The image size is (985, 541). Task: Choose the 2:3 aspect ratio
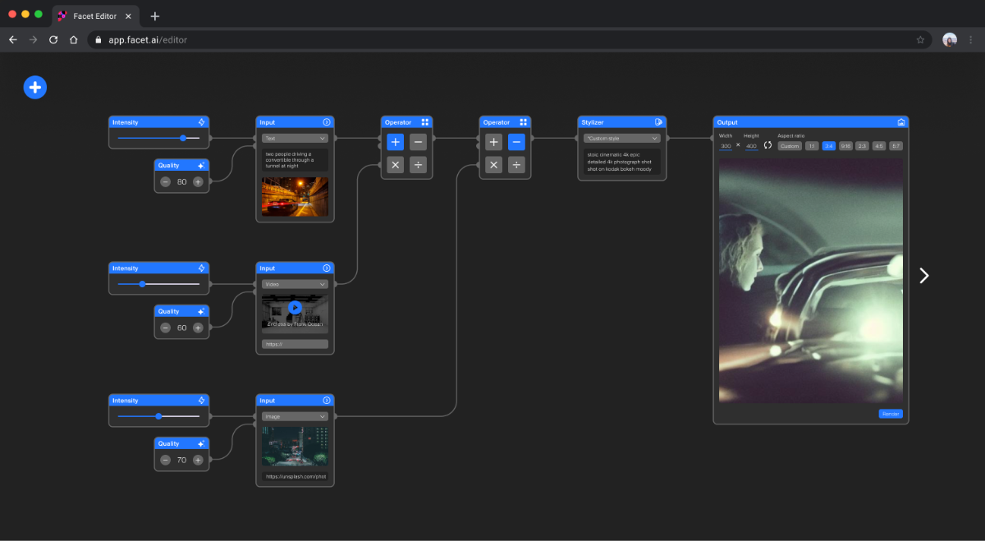click(x=862, y=146)
